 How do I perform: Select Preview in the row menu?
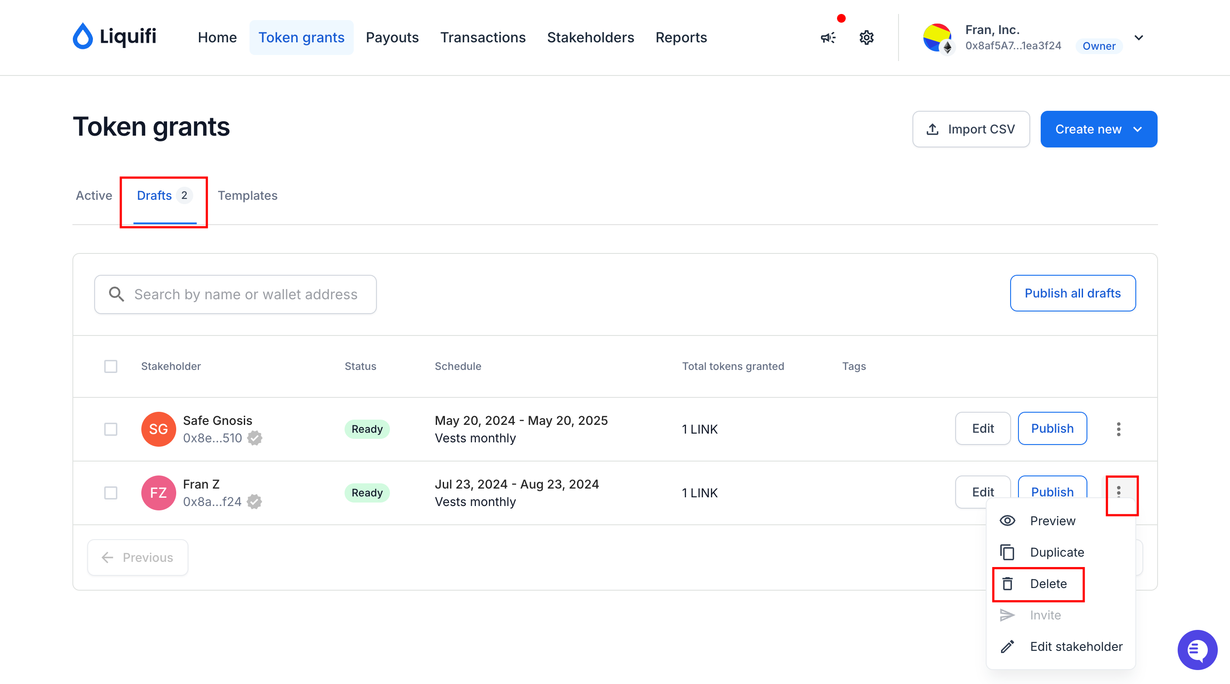click(1060, 521)
